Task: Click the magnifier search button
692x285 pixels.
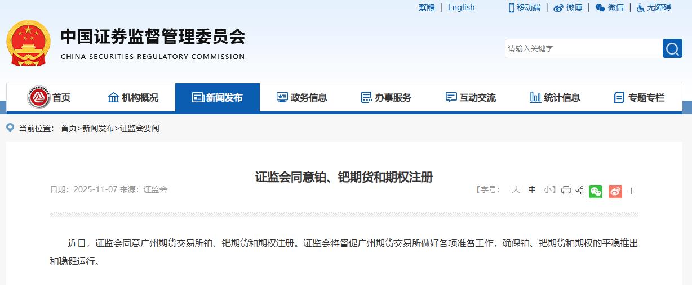Action: 672,49
